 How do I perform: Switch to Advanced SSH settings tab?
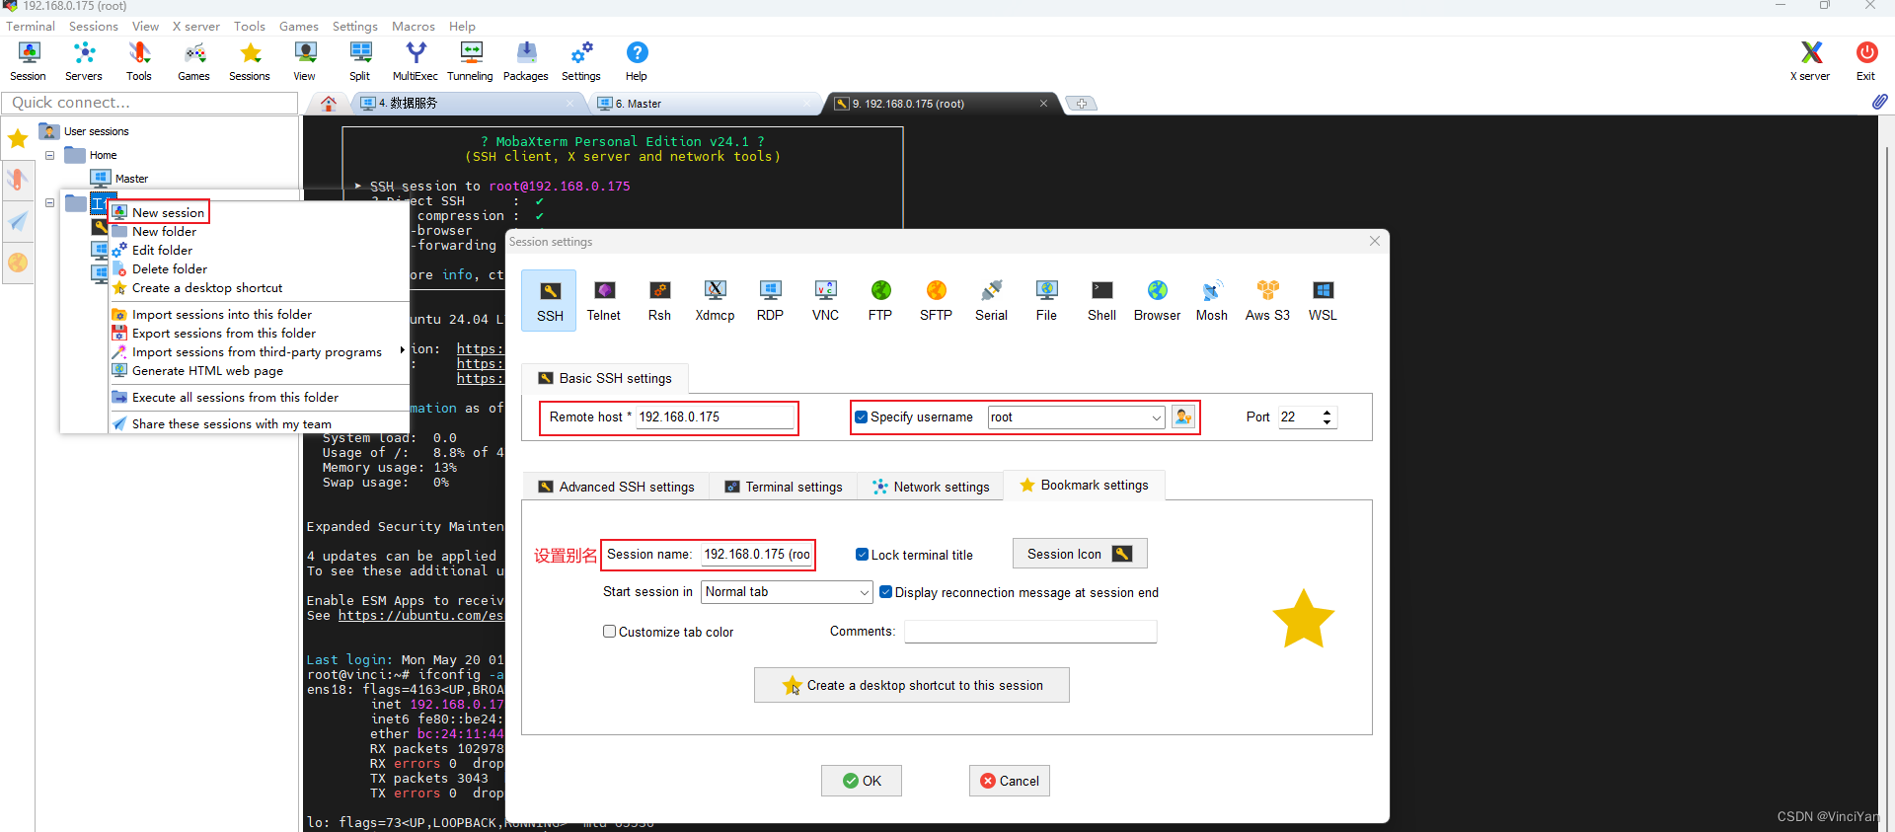[616, 487]
